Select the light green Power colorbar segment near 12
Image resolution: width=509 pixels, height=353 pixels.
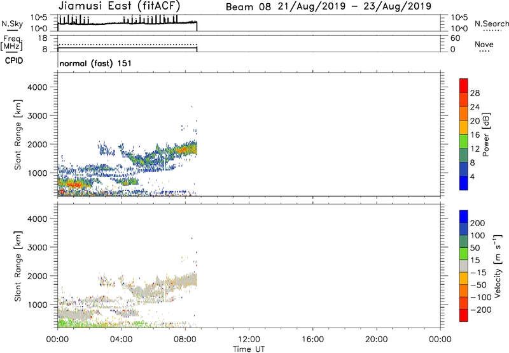[x=464, y=141]
